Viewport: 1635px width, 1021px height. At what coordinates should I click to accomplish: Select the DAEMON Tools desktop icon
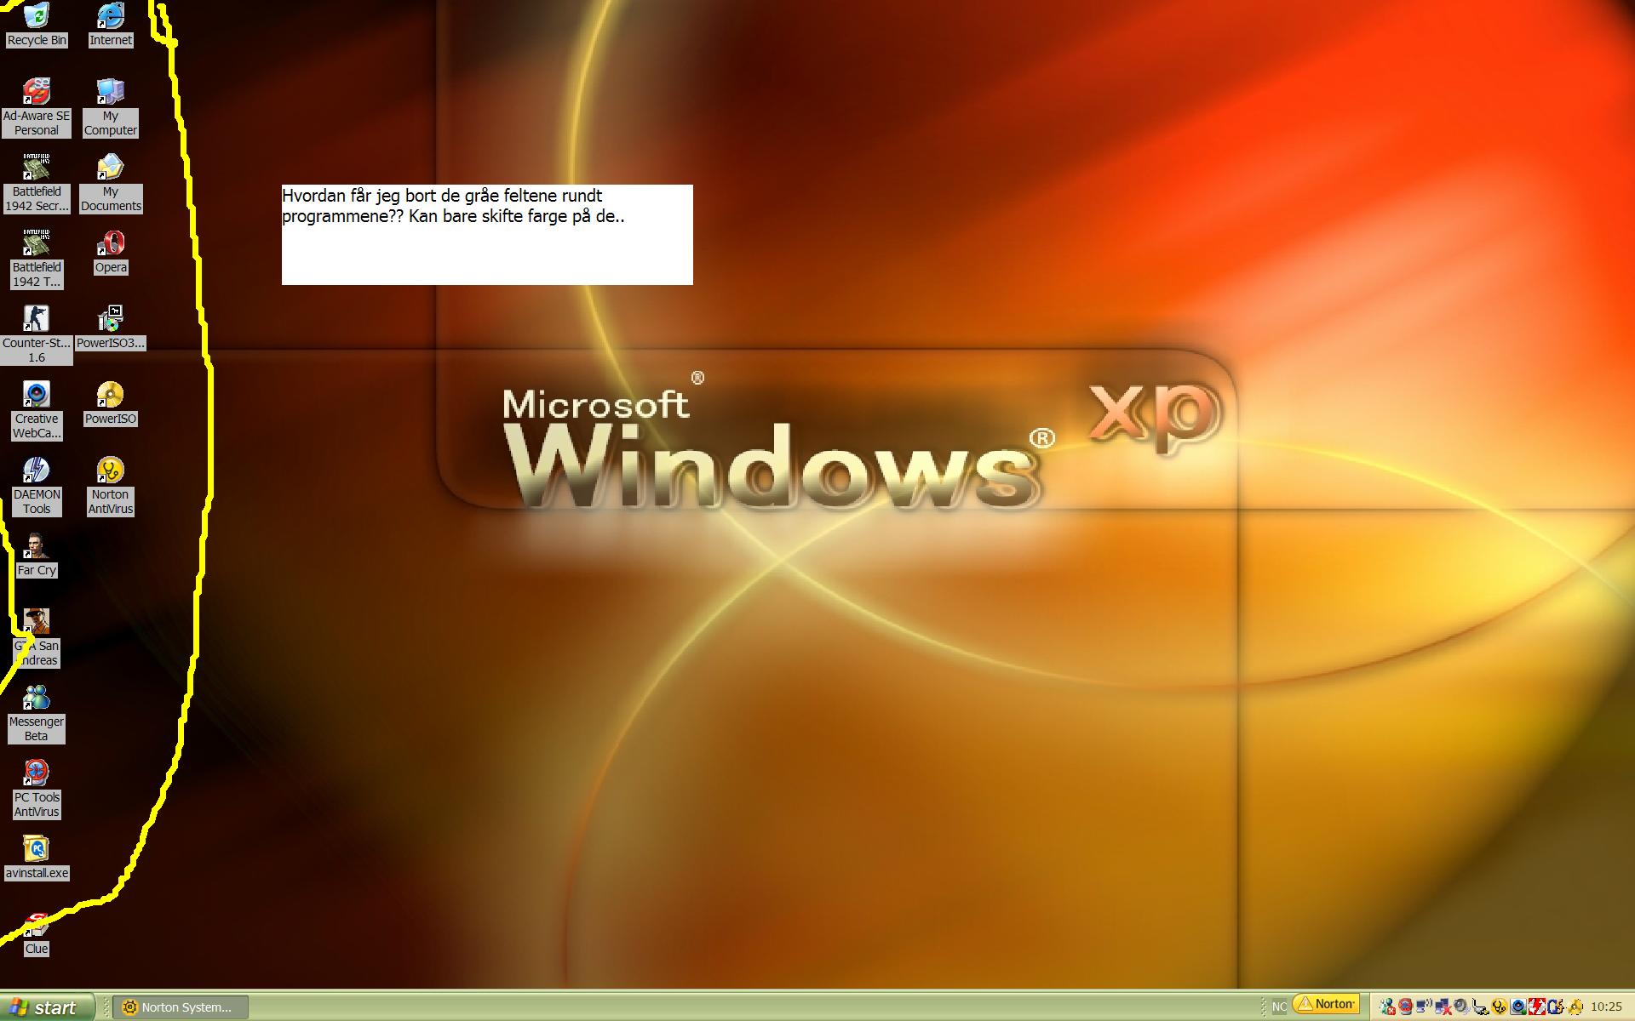coord(36,471)
